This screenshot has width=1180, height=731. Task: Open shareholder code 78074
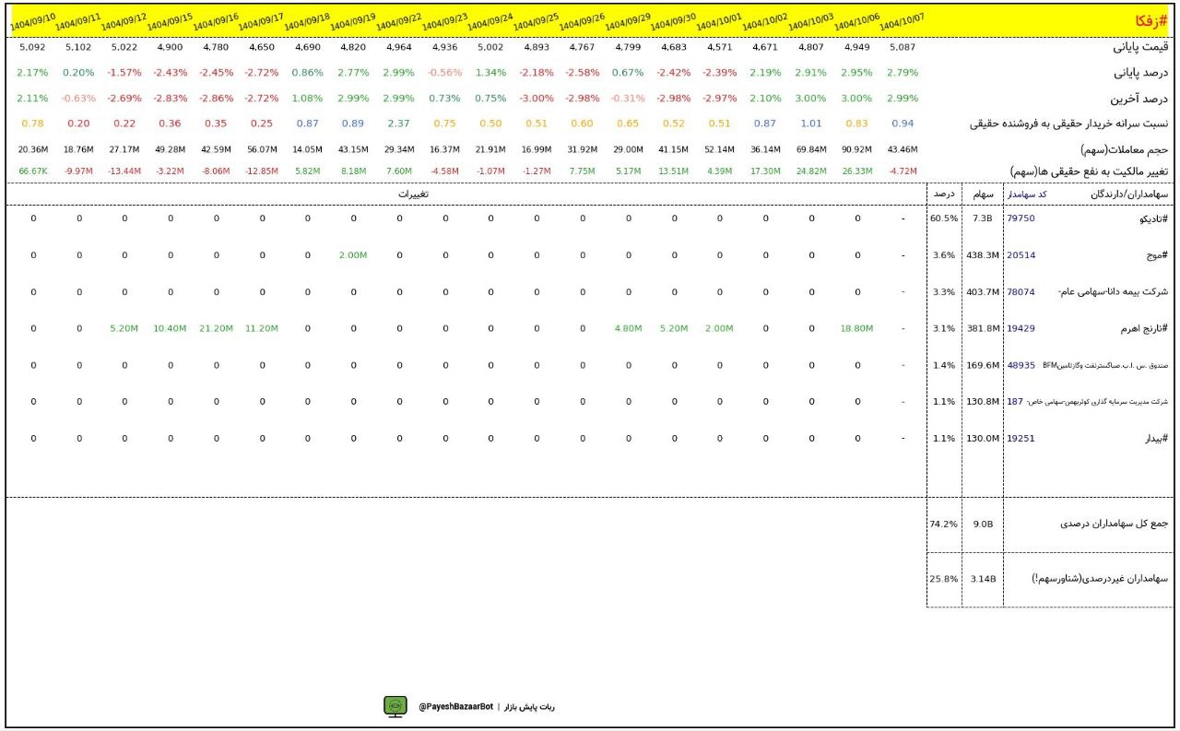click(1021, 292)
